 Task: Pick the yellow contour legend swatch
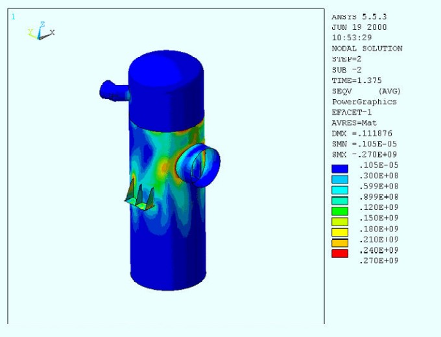click(340, 232)
